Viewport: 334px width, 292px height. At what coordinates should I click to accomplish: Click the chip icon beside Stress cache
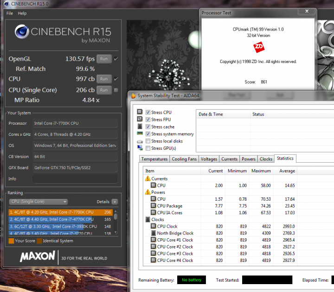(x=140, y=126)
